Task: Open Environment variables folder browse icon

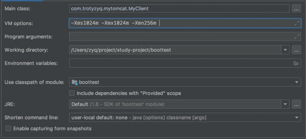Action: [296, 63]
